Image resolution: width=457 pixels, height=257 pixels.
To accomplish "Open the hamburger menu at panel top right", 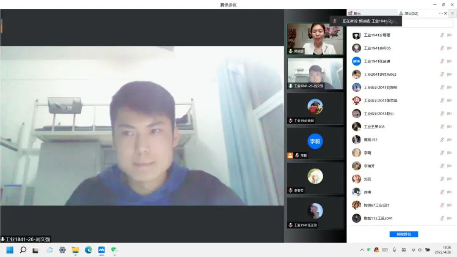I will click(x=452, y=14).
